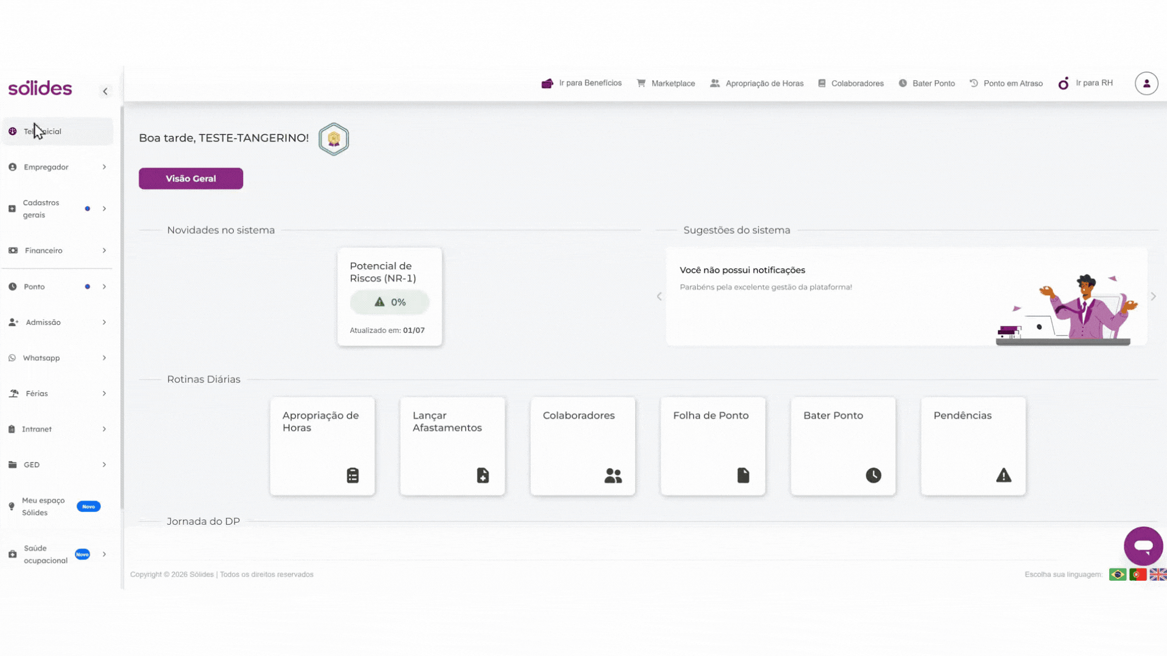Viewport: 1167px width, 656px height.
Task: Open the user profile avatar icon
Action: point(1146,83)
